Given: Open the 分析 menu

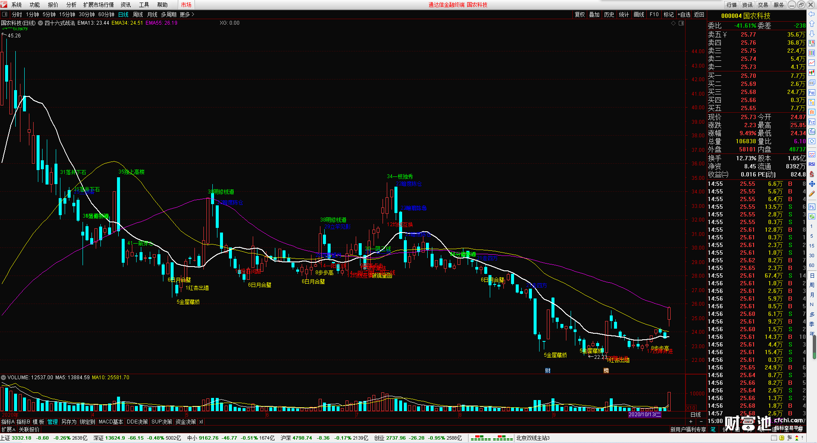Looking at the screenshot, I should 71,5.
